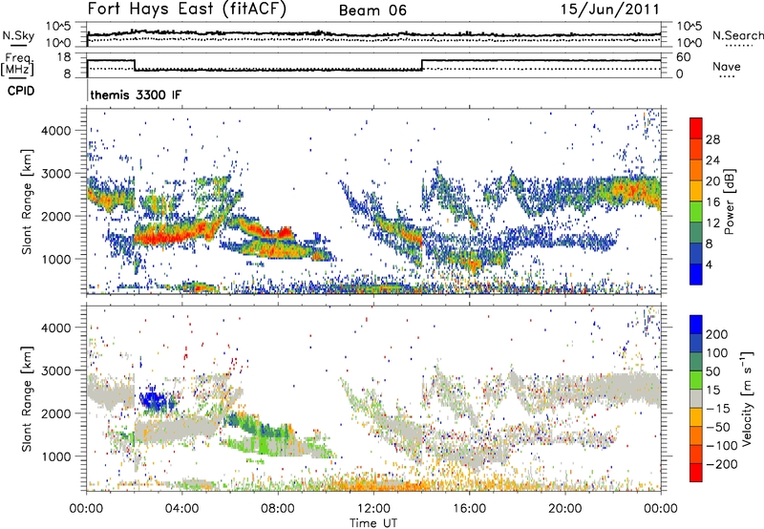This screenshot has width=764, height=529.
Task: Pick the yellow Velocity segment between -15 and -50
Action: click(696, 417)
